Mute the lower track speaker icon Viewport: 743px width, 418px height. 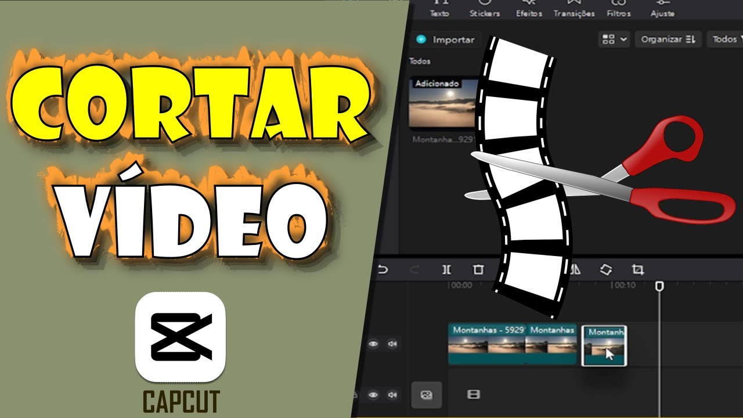point(393,395)
